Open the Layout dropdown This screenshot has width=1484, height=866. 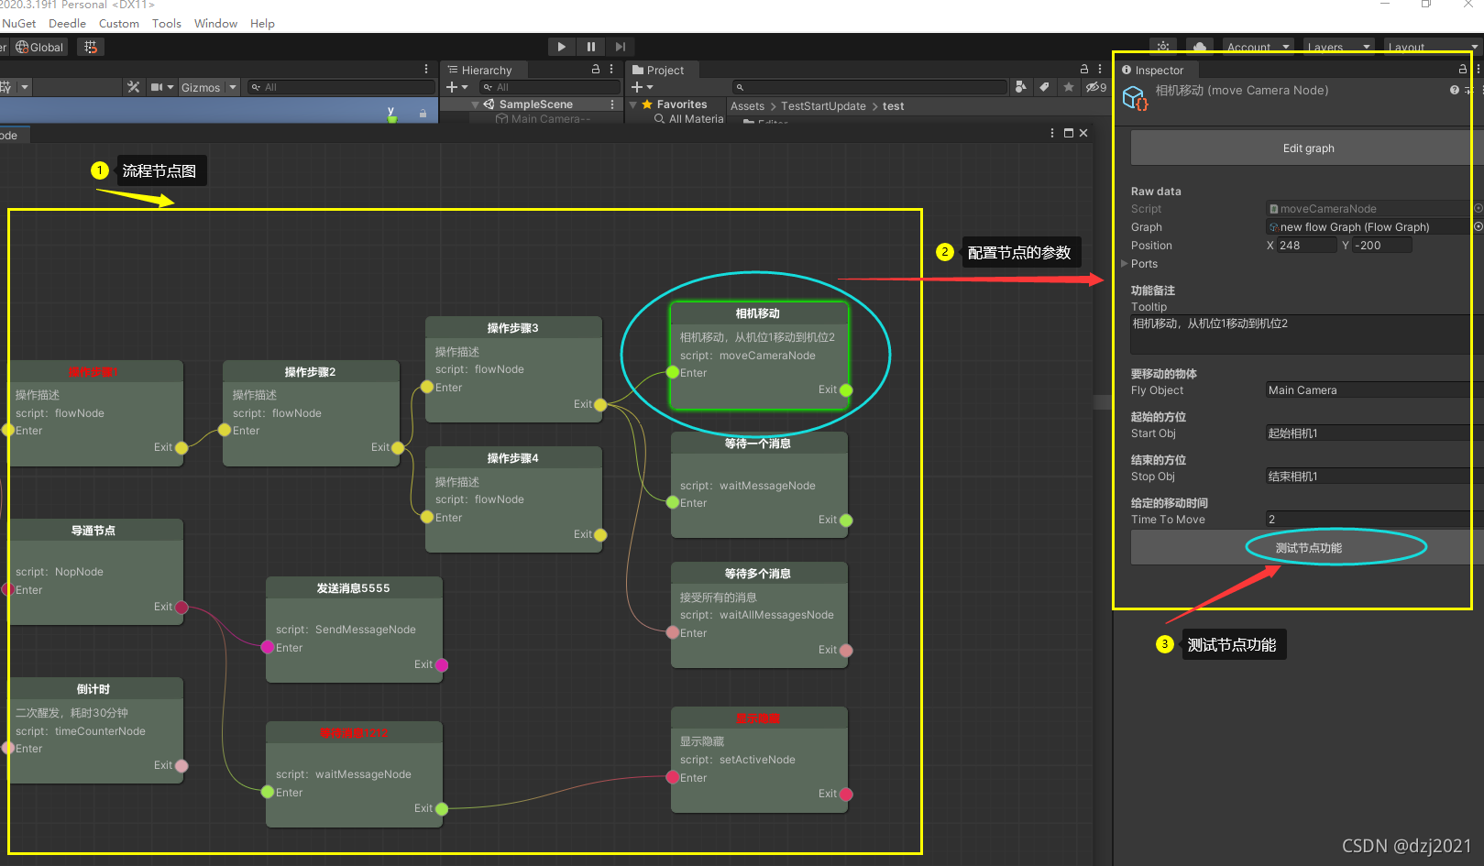coord(1433,47)
